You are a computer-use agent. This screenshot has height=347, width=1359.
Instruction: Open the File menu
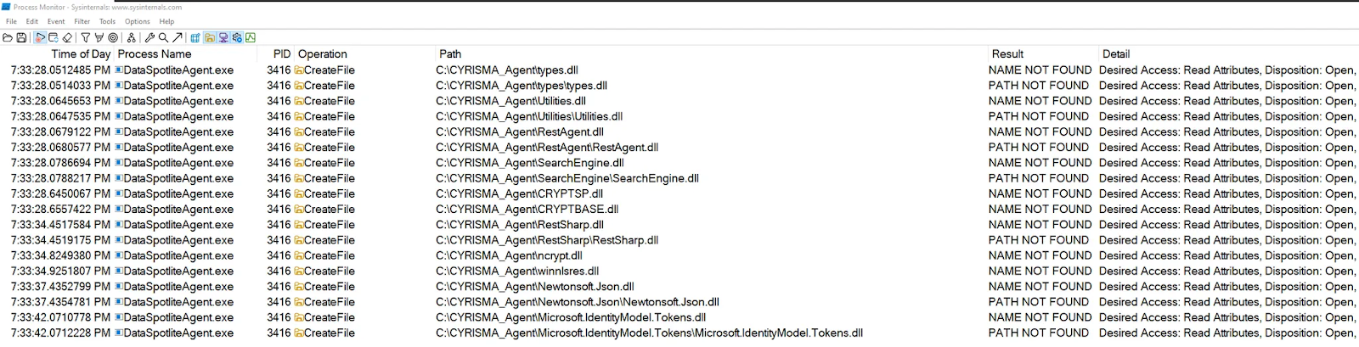[x=11, y=21]
